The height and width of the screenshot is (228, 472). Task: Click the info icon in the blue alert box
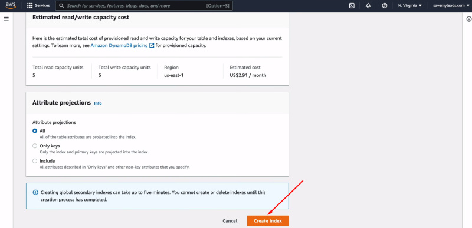pyautogui.click(x=35, y=192)
